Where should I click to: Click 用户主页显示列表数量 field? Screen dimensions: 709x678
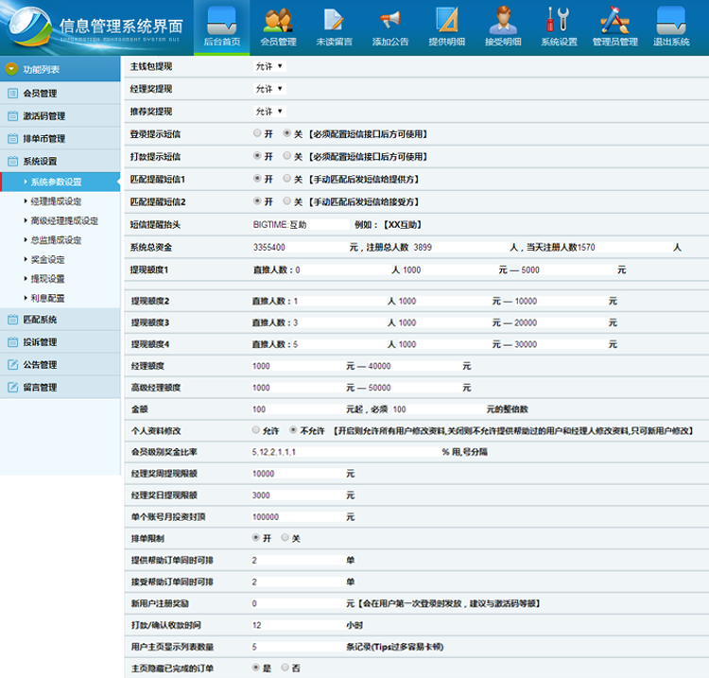click(298, 647)
